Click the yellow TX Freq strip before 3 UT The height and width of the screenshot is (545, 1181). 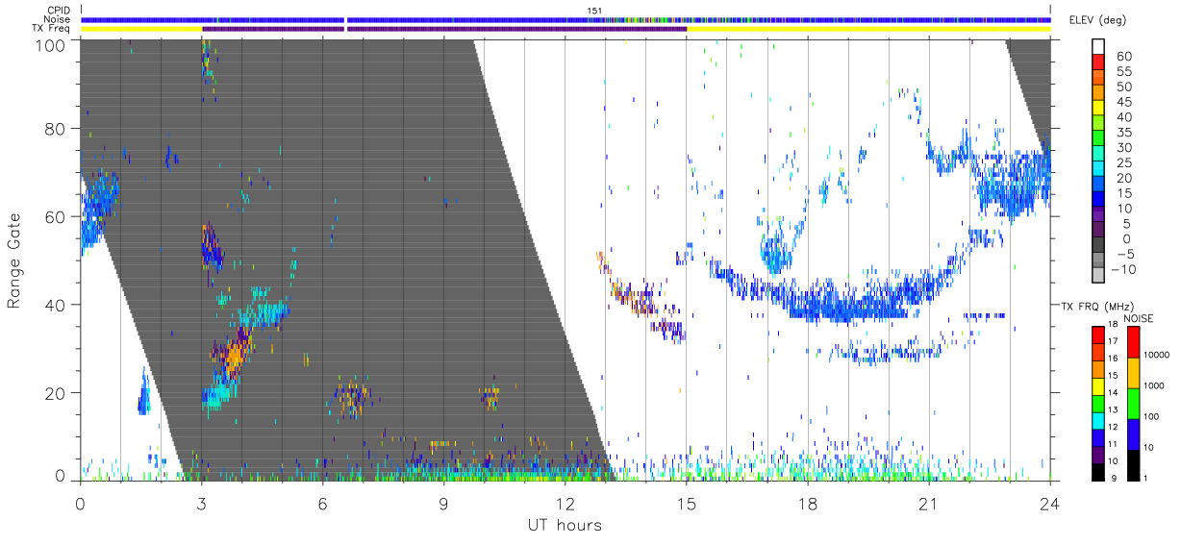coord(141,29)
